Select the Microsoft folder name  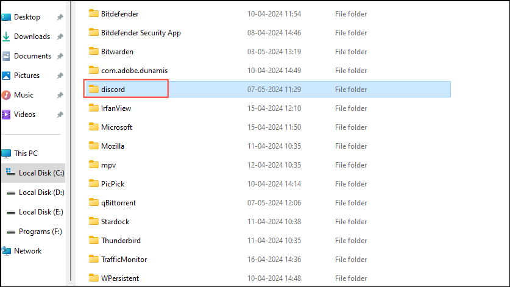coord(116,127)
